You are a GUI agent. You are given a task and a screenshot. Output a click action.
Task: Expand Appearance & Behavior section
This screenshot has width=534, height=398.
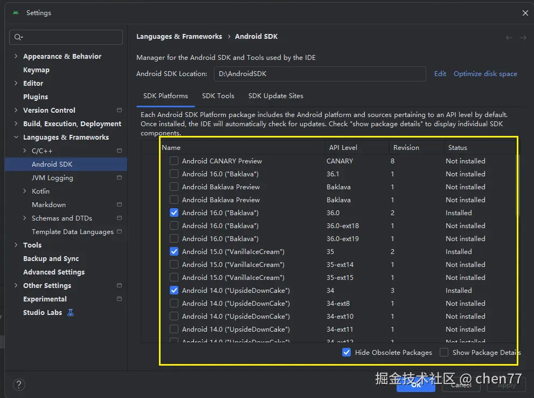click(x=16, y=56)
